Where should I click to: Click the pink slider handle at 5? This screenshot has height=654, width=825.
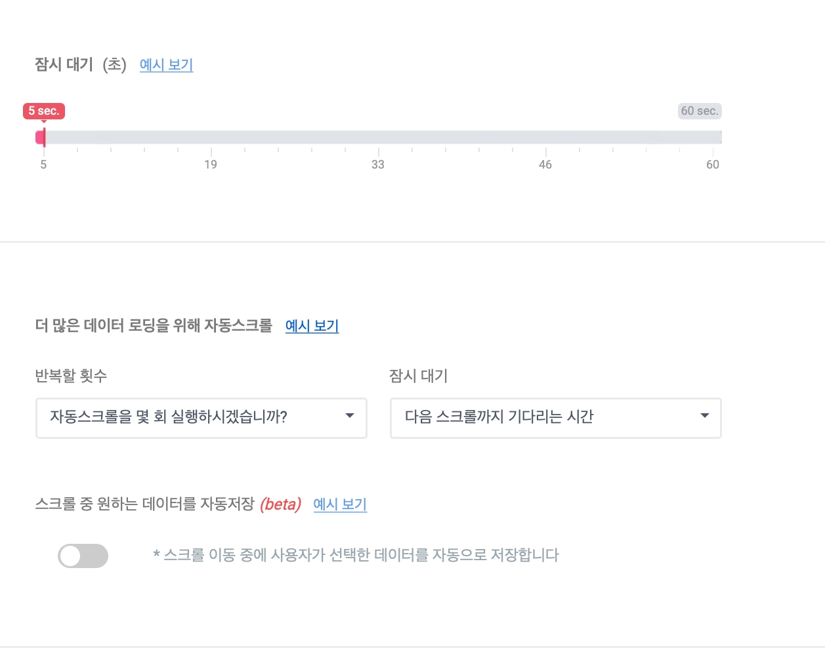[41, 137]
